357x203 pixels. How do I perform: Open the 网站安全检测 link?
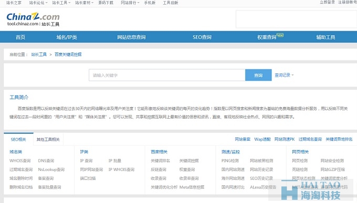point(332,161)
